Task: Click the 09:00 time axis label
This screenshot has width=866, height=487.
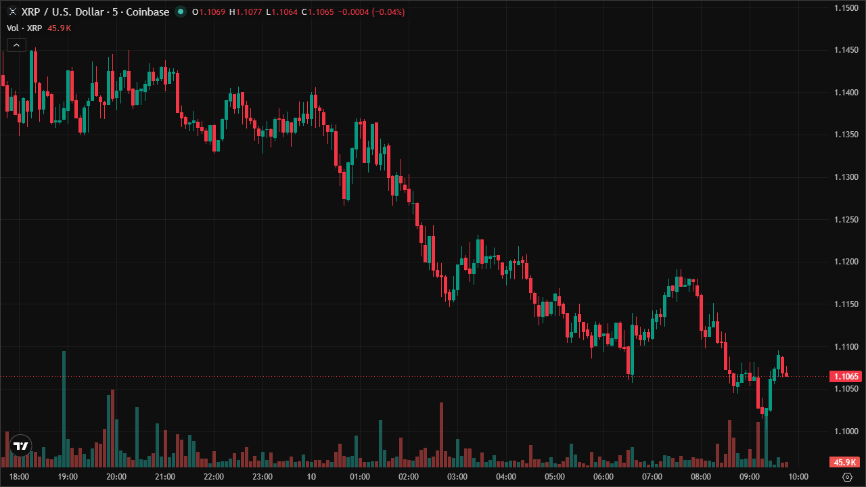Action: 750,477
